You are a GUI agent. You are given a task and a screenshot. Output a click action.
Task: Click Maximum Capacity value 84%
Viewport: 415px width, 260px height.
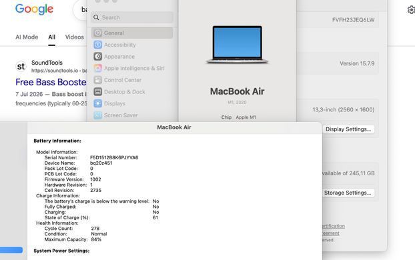tap(96, 239)
